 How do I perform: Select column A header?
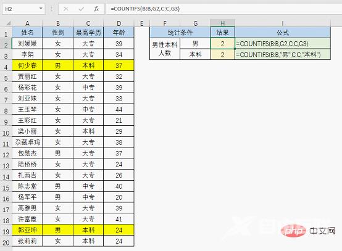coord(27,23)
